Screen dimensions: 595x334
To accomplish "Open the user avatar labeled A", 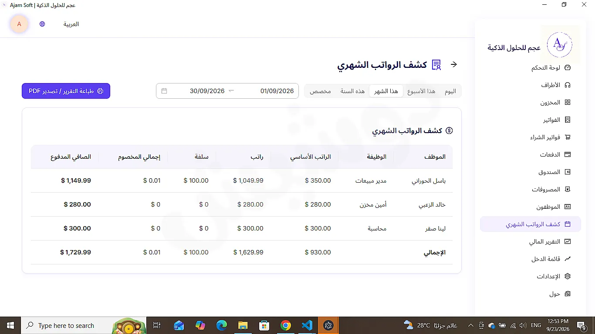I will 19,24.
